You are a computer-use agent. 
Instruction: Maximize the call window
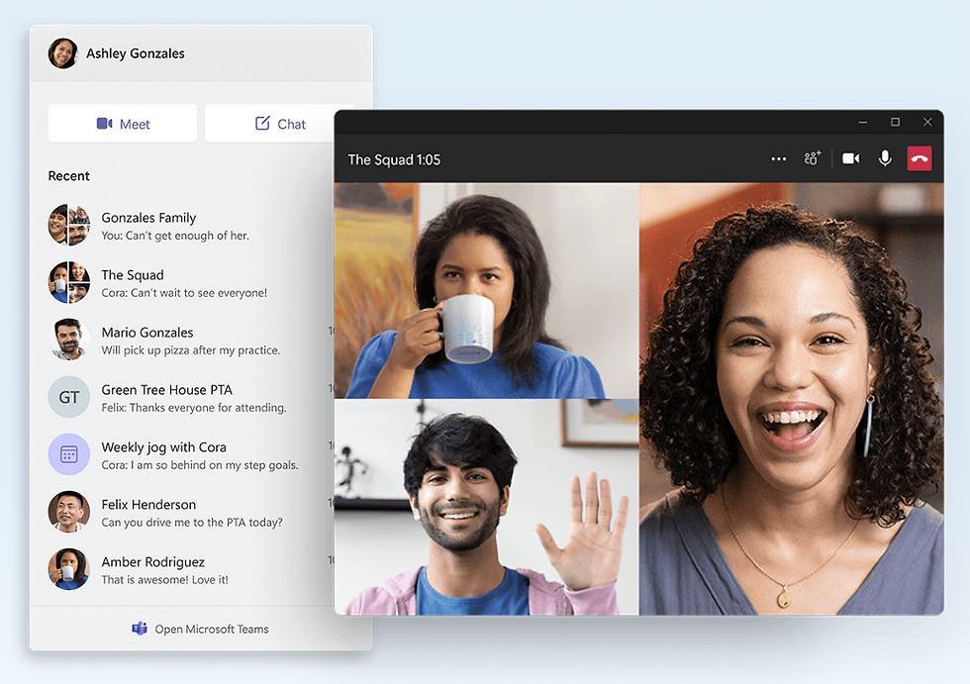pyautogui.click(x=895, y=122)
